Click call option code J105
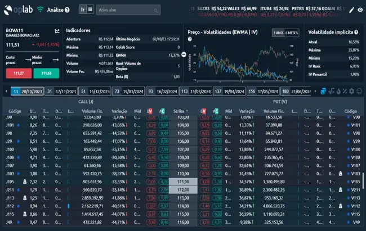This screenshot has width=366, height=231. (10, 182)
